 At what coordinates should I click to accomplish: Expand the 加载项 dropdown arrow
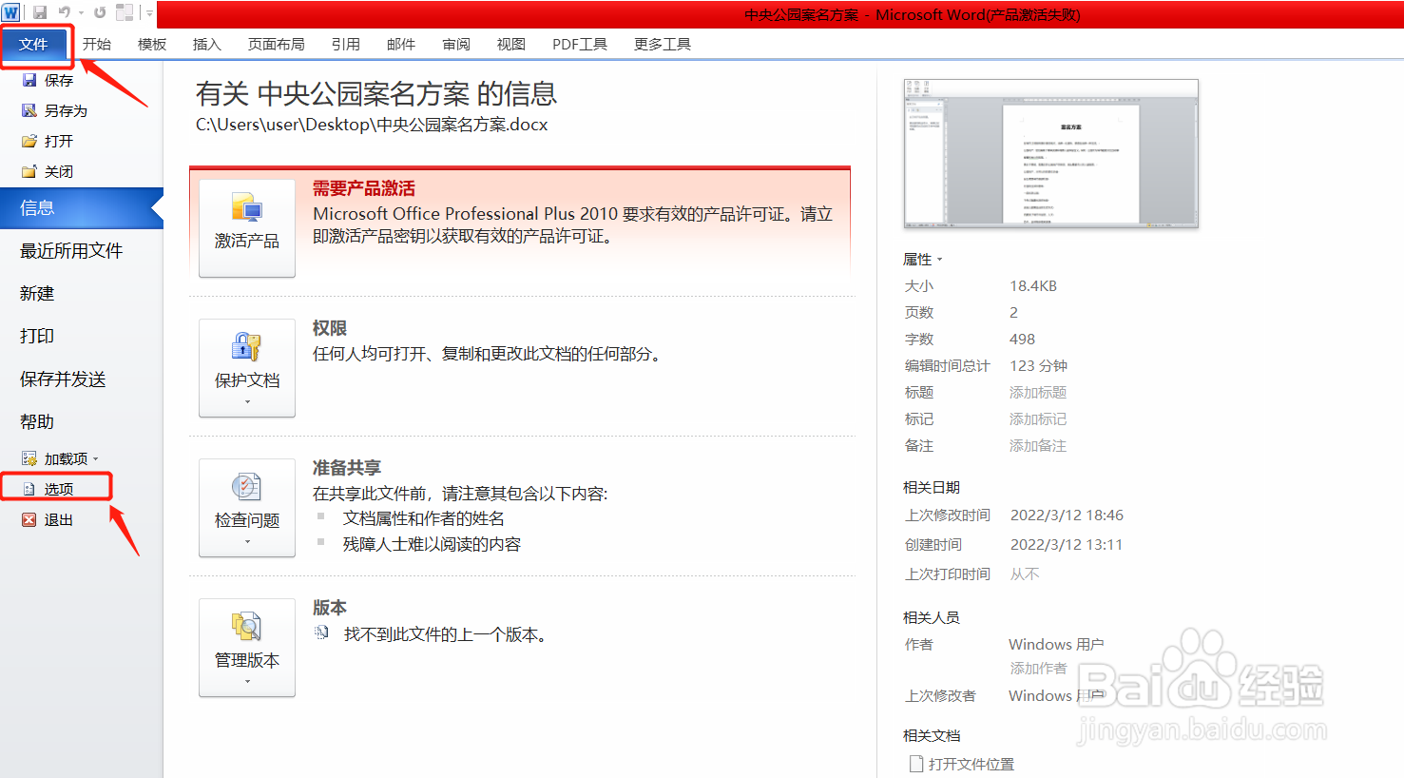pyautogui.click(x=96, y=459)
